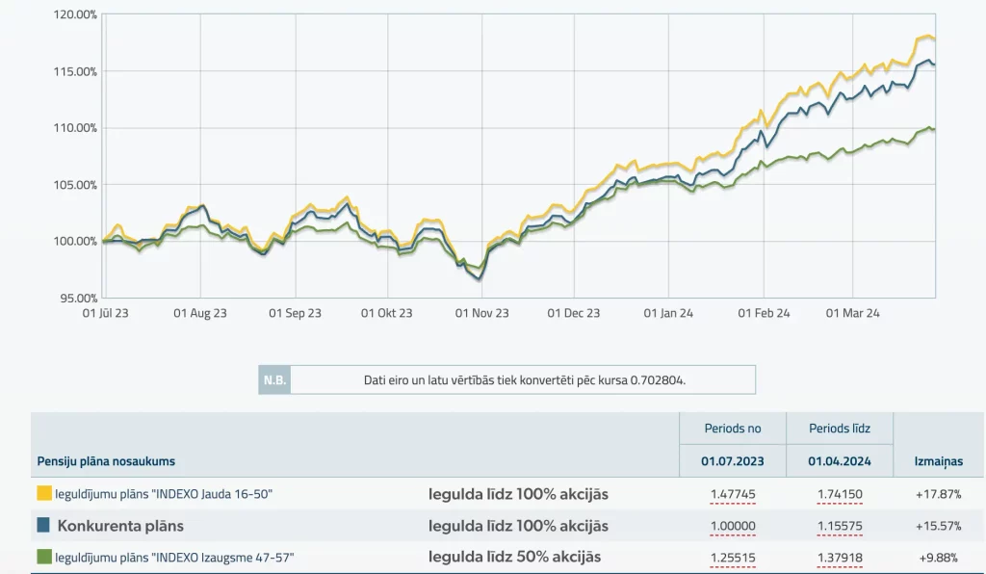Click 'Iegulda līdz 100% akcijās' in Konkurenta plāns row
Image resolution: width=986 pixels, height=574 pixels.
518,526
